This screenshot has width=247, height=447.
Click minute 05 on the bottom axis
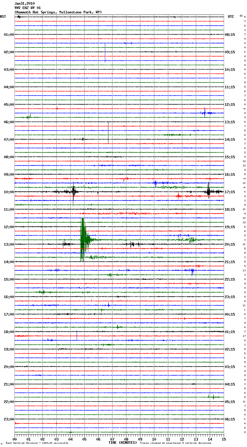(84, 439)
